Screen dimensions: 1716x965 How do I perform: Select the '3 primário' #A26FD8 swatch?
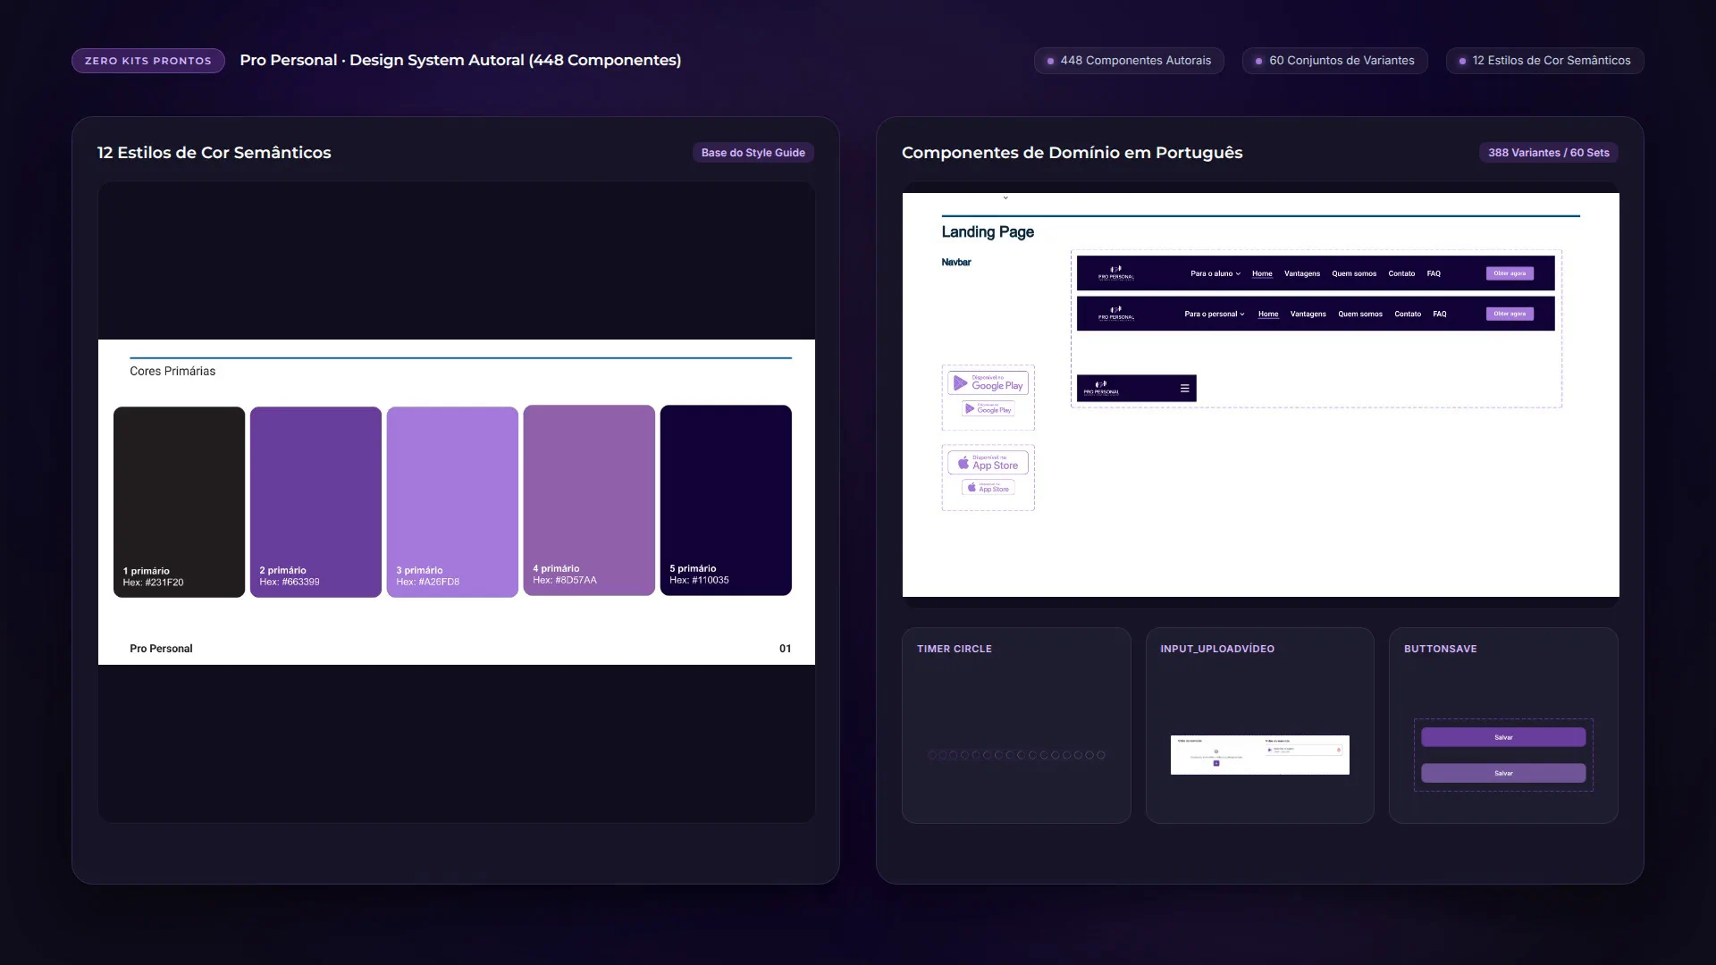[x=452, y=502]
